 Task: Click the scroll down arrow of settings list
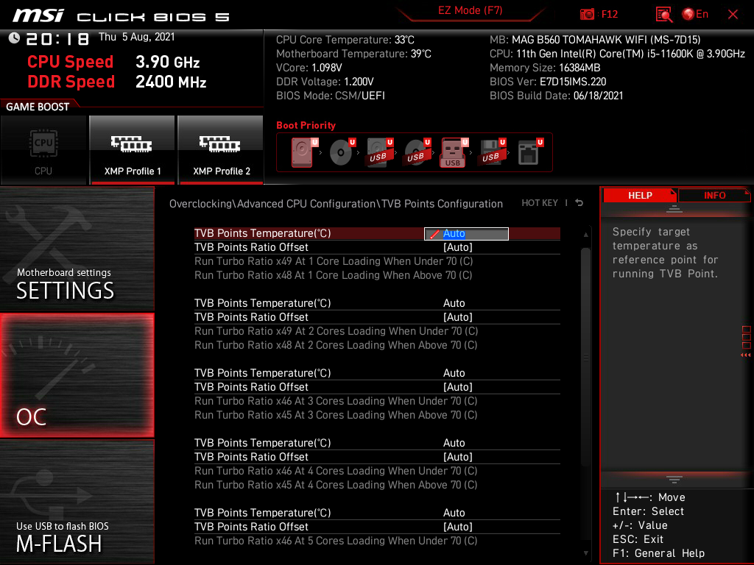(585, 553)
